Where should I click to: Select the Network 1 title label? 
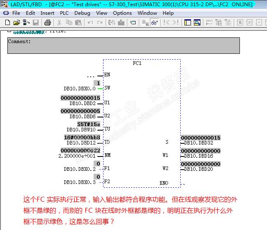point(29,32)
